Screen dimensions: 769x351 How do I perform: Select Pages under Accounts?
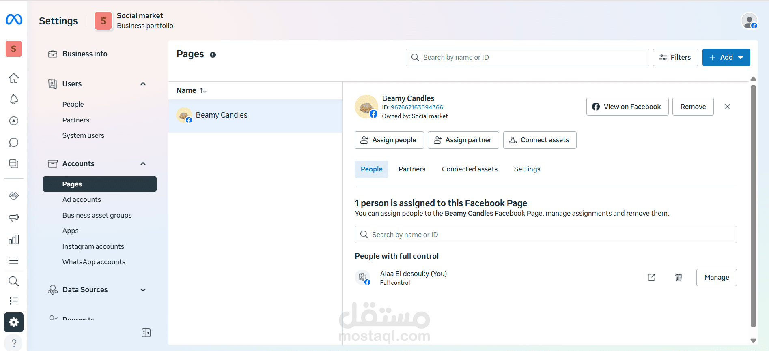[x=100, y=184]
